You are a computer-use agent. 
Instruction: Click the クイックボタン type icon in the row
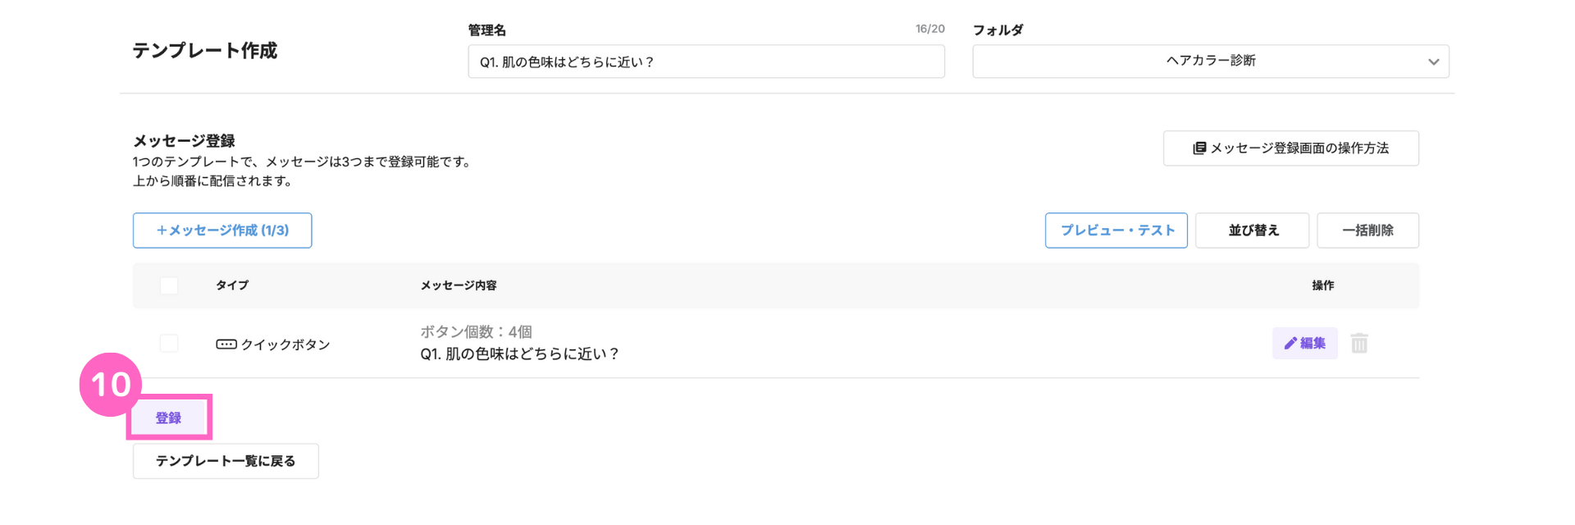tap(226, 345)
